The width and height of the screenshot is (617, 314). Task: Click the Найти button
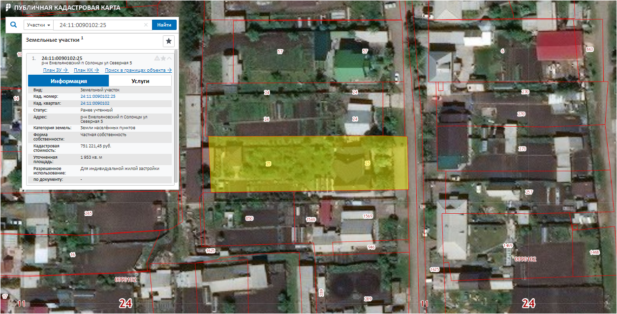tap(164, 25)
